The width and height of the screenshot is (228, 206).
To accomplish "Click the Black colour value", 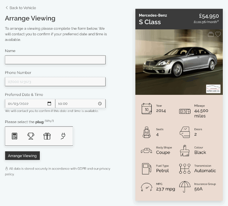I will tap(200, 152).
